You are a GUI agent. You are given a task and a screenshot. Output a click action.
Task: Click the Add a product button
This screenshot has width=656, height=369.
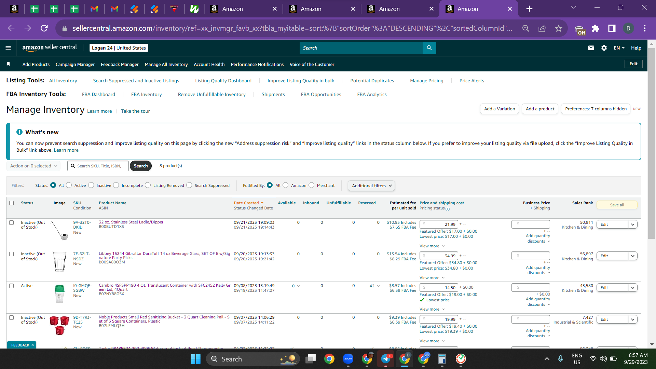click(x=540, y=109)
